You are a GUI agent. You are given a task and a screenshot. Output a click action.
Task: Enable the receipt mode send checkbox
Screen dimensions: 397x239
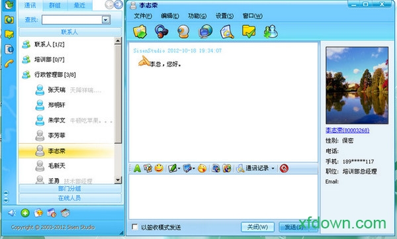(x=135, y=226)
